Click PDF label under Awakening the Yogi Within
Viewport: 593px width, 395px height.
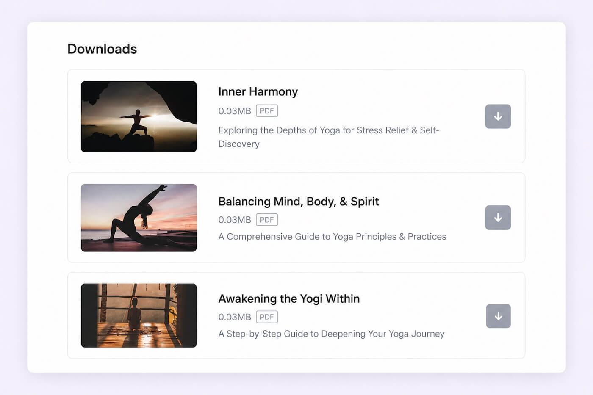pyautogui.click(x=266, y=317)
